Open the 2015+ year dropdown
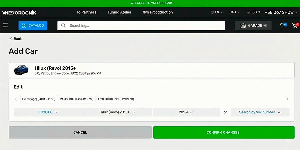This screenshot has height=150, width=300. point(186,112)
